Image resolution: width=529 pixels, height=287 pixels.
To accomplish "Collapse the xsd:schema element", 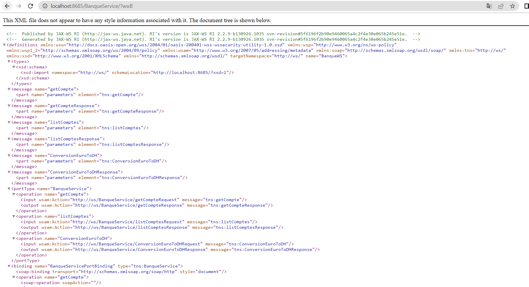I will point(13,67).
